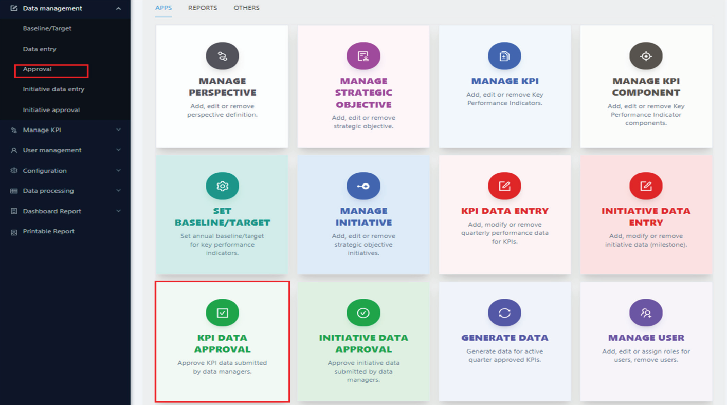This screenshot has height=405, width=727.
Task: Click the Data management sidebar icon
Action: point(14,8)
